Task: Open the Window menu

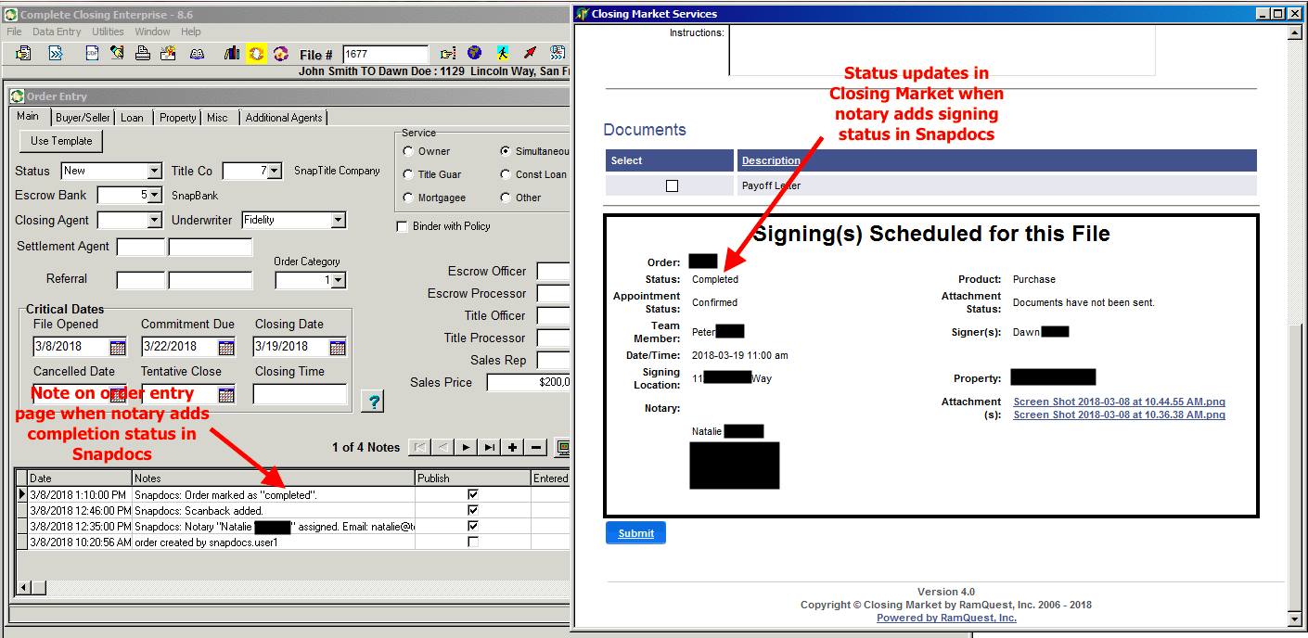Action: (x=152, y=32)
